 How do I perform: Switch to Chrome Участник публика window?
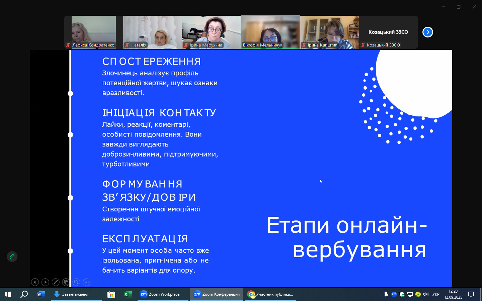click(x=270, y=294)
